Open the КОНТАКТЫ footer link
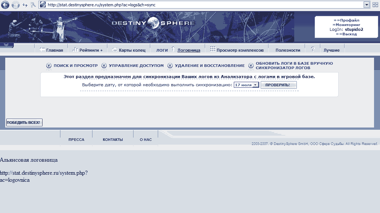Screen dimensions: 380x213 click(113, 140)
